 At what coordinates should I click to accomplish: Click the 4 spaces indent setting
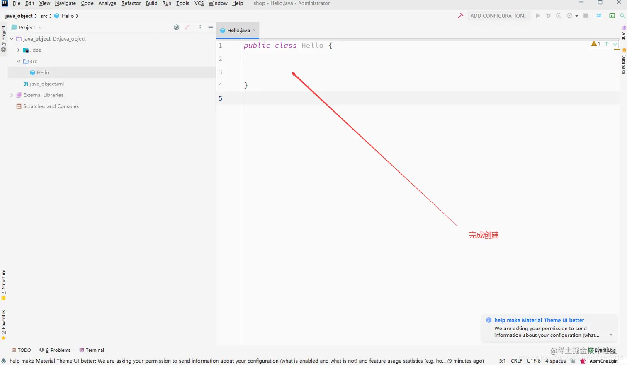(x=555, y=361)
